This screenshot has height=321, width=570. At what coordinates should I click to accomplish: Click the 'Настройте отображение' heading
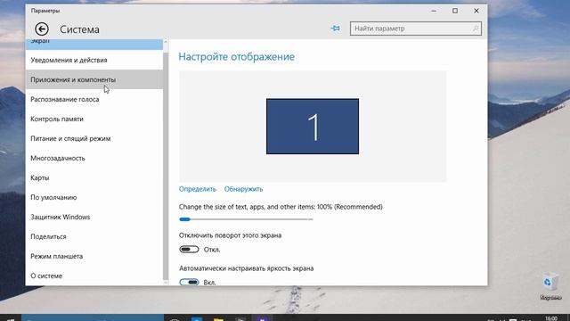[236, 57]
